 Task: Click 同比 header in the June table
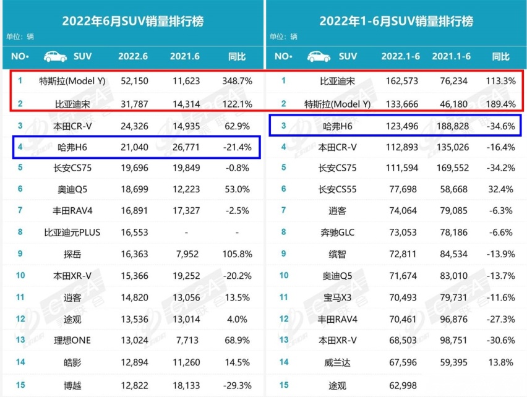click(237, 56)
